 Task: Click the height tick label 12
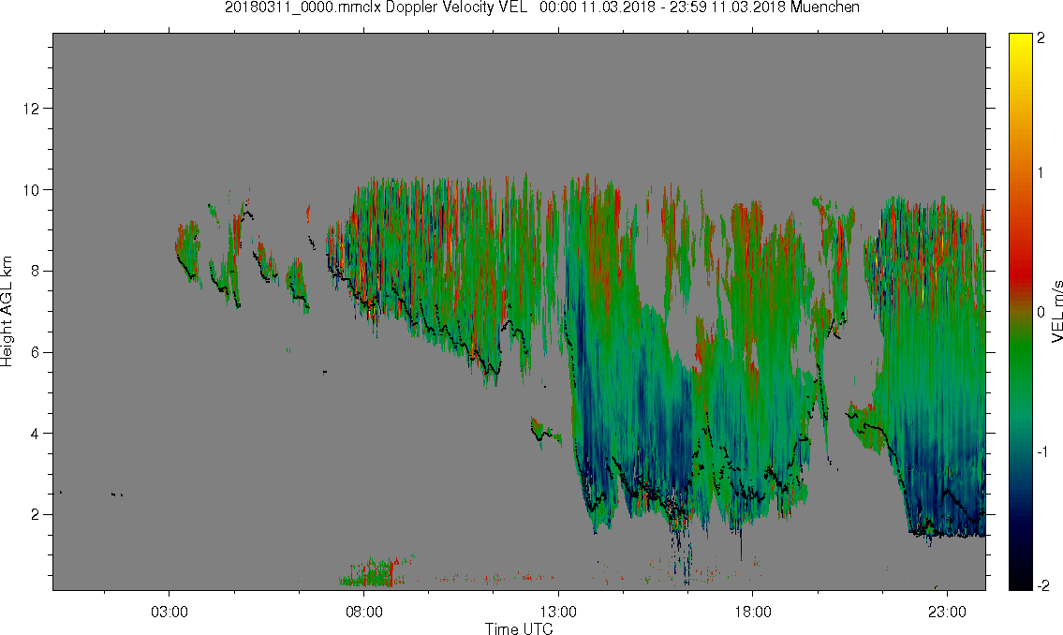tap(31, 109)
